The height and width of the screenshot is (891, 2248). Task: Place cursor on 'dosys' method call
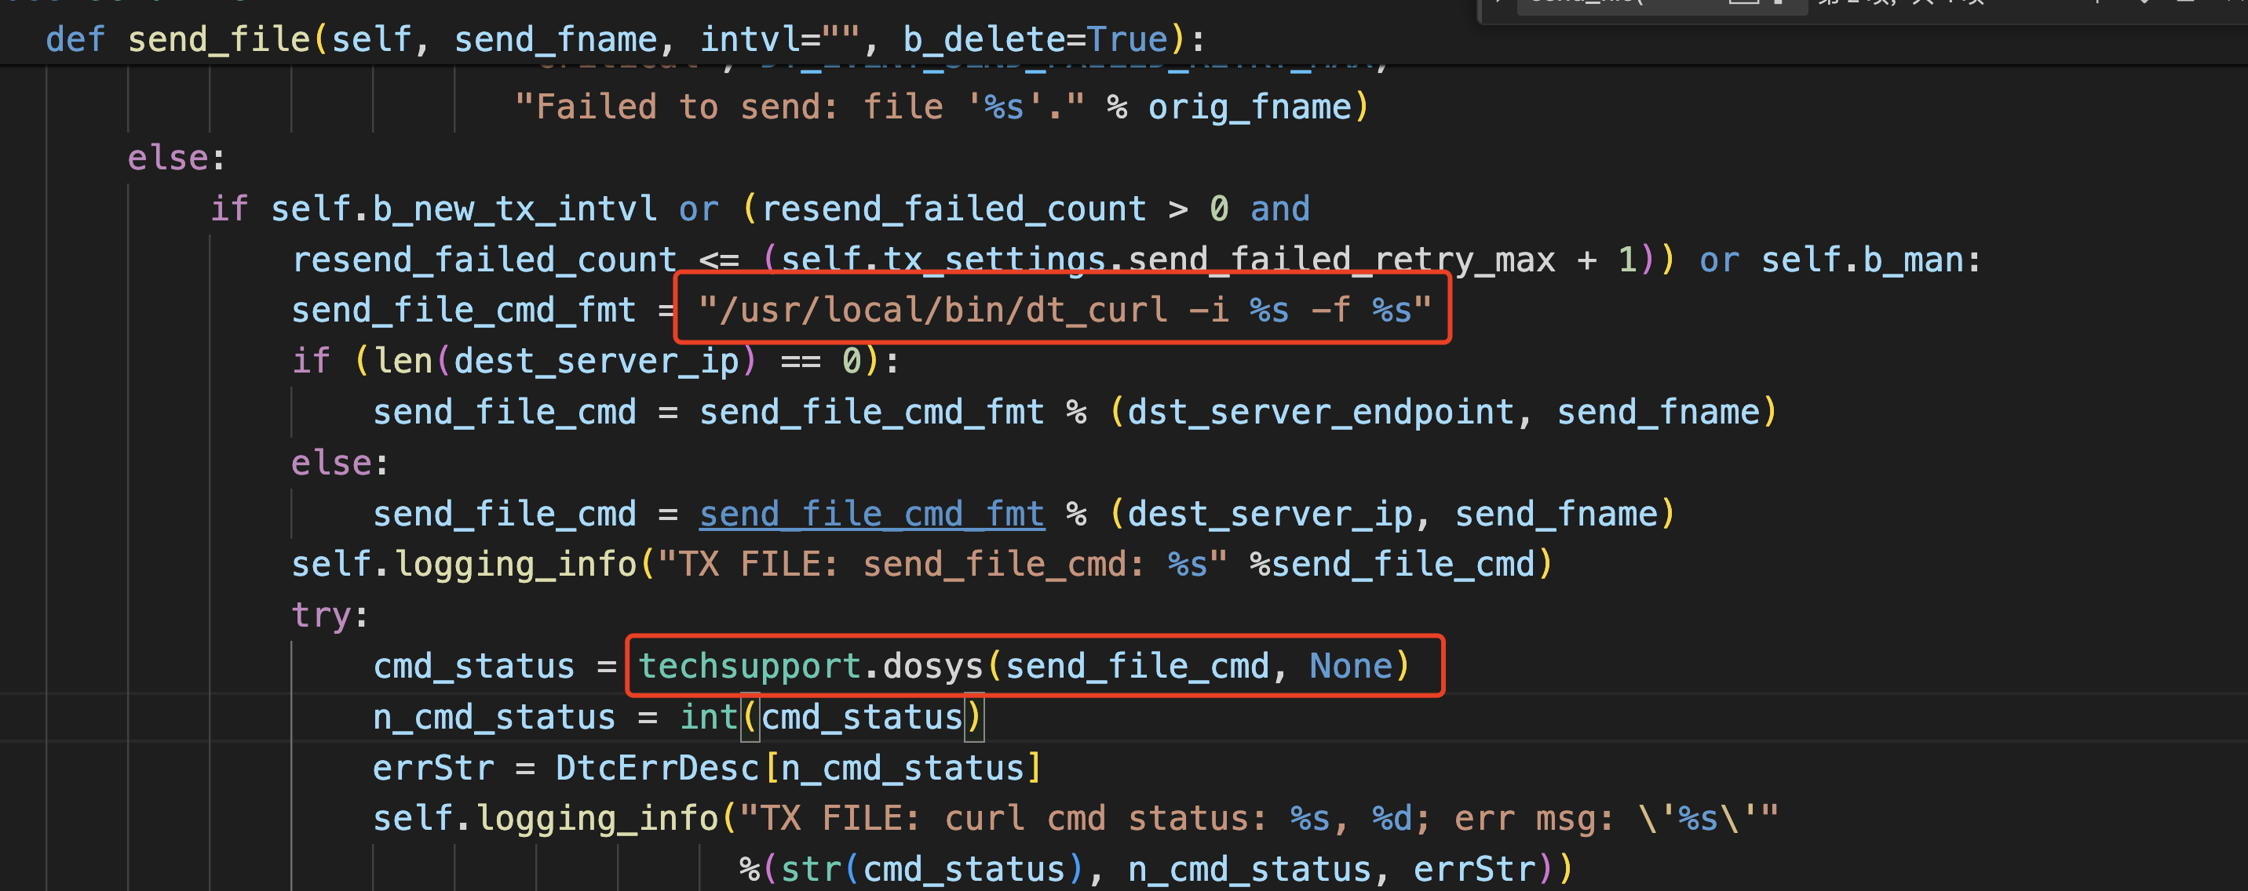933,666
